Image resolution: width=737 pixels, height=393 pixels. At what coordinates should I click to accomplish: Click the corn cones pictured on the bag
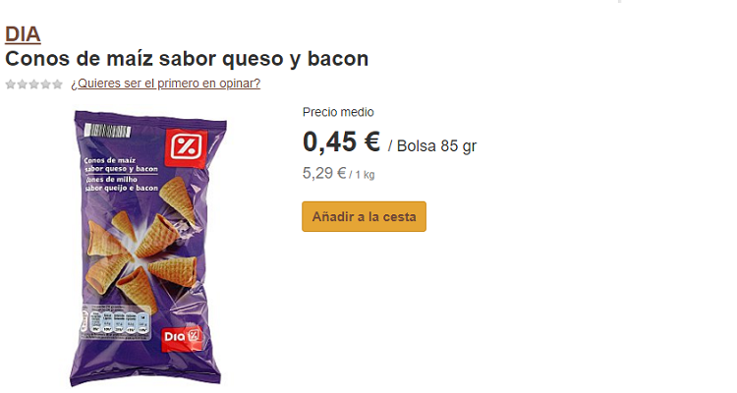pos(142,245)
